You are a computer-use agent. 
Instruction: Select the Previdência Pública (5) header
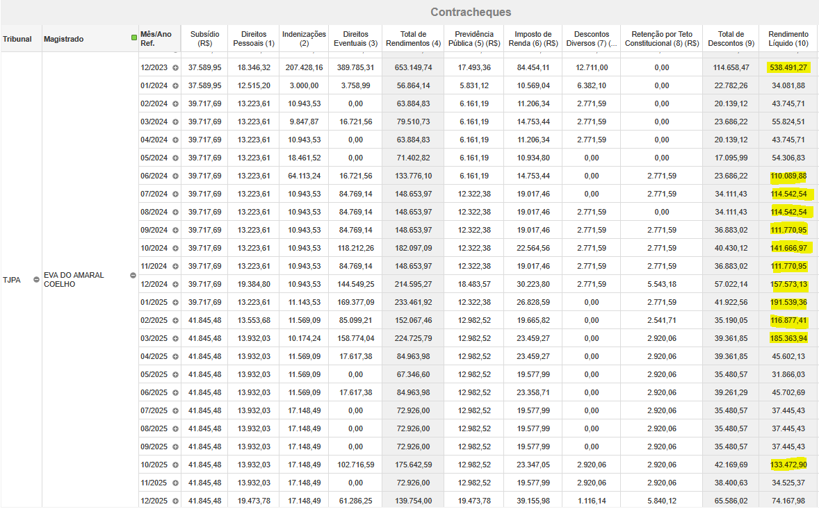click(474, 39)
